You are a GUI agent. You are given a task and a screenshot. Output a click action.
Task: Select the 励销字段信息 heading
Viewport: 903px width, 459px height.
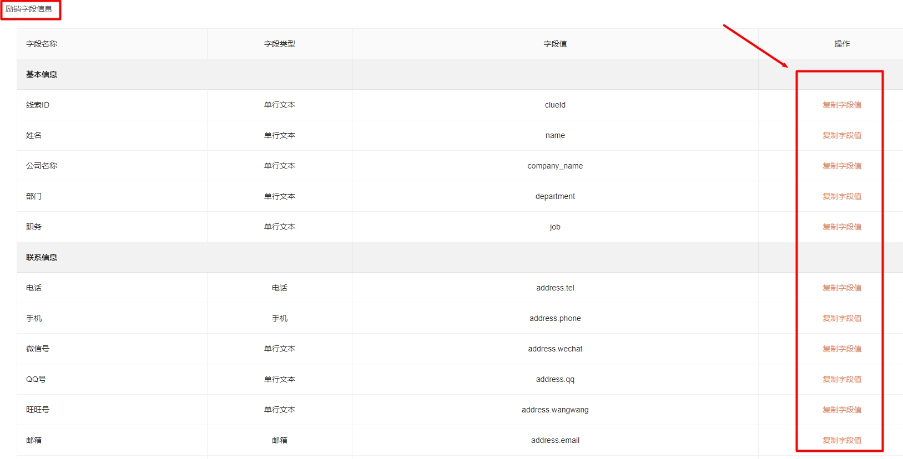coord(29,9)
